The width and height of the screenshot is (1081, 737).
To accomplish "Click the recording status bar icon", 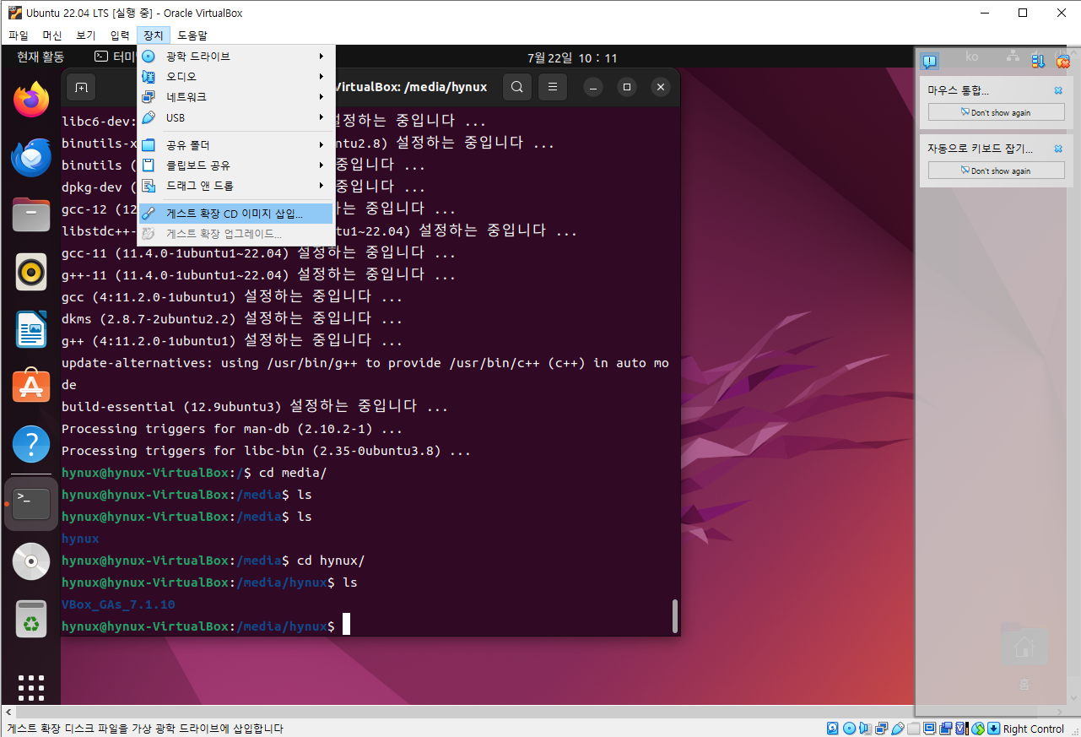I will tap(945, 729).
